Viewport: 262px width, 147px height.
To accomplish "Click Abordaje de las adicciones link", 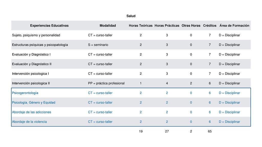I will [31, 112].
